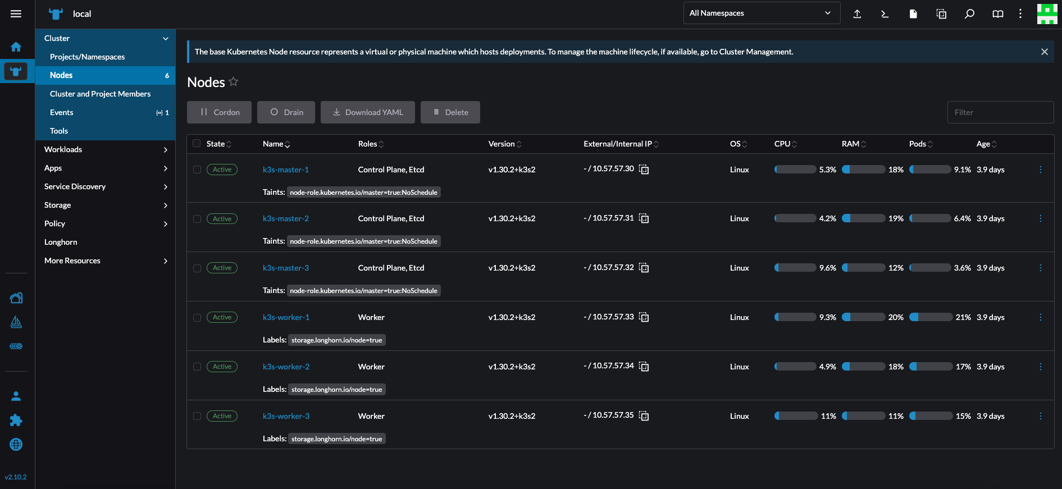Open Cluster and Project Members

(x=105, y=94)
